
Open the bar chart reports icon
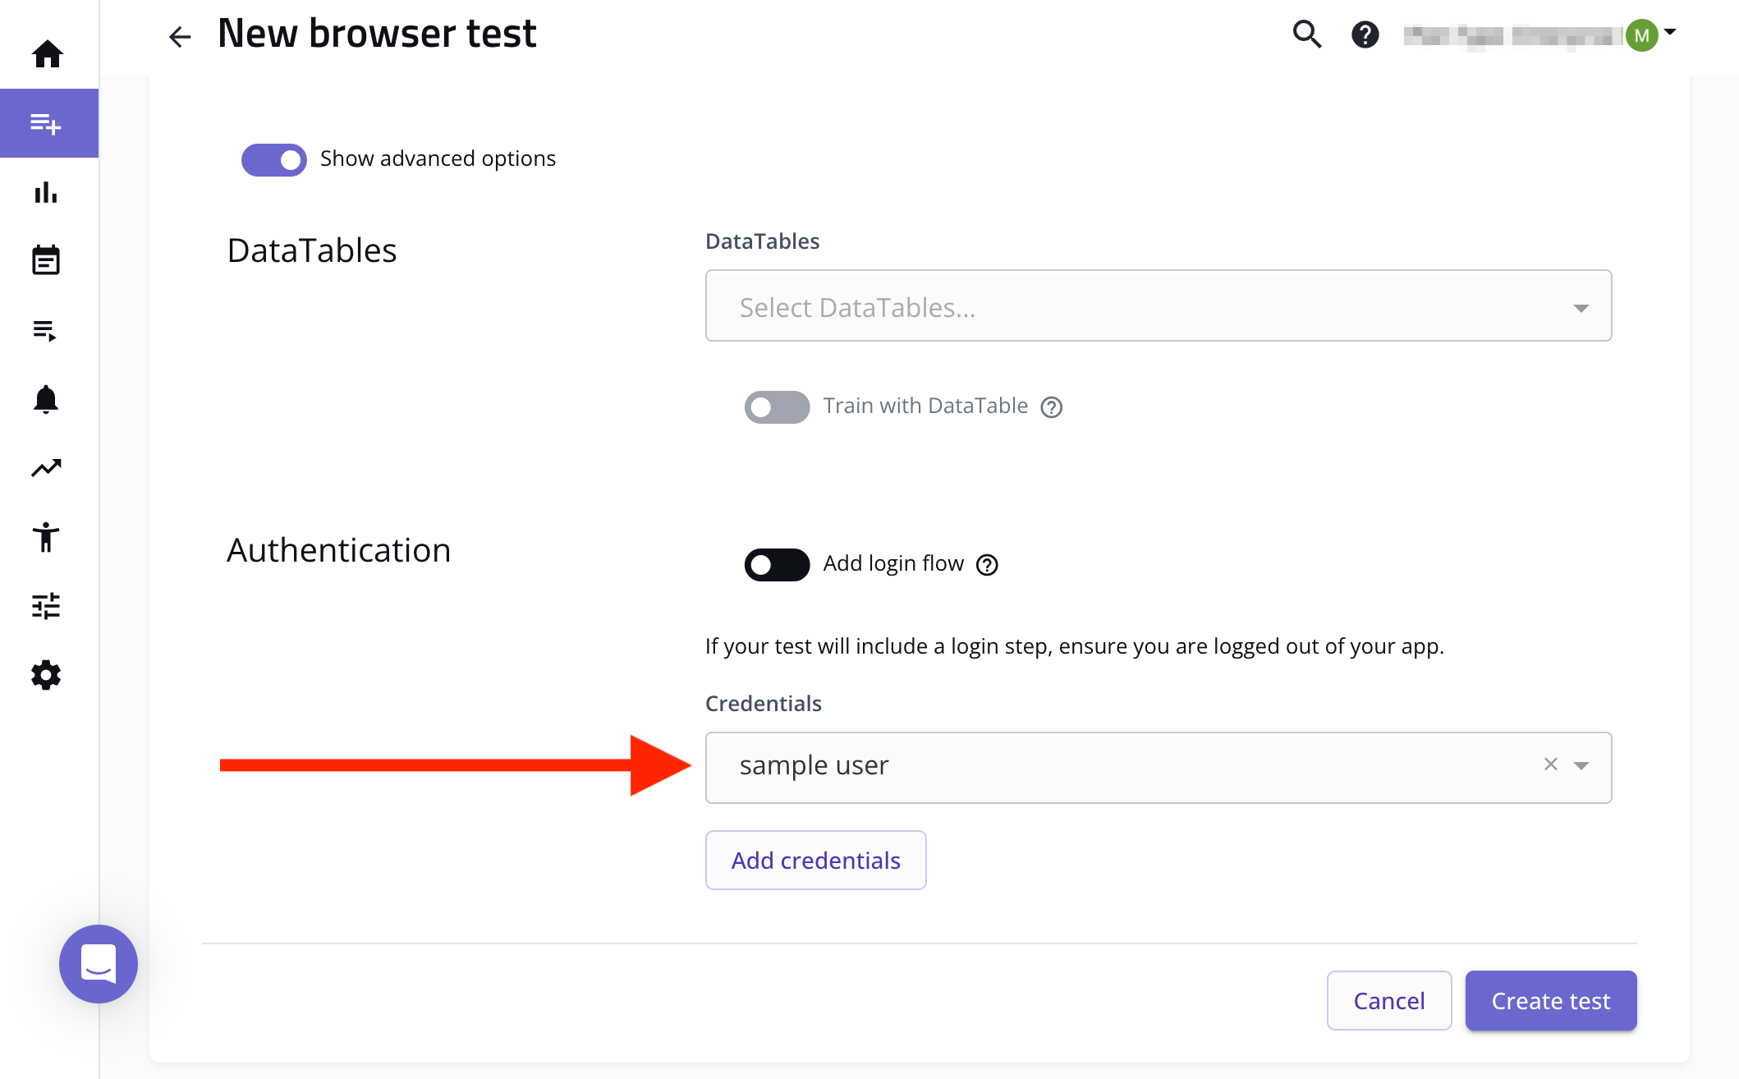click(46, 192)
